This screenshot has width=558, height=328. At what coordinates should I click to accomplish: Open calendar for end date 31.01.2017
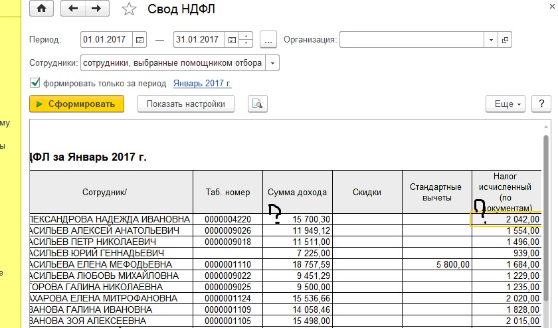coord(232,40)
